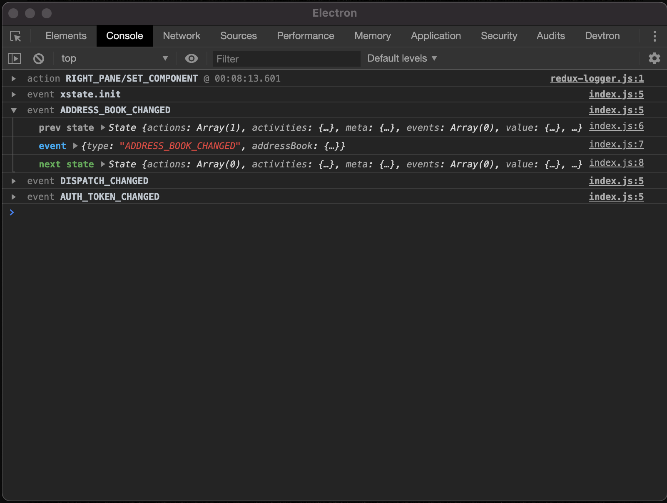Open the Sources tab

click(x=239, y=36)
